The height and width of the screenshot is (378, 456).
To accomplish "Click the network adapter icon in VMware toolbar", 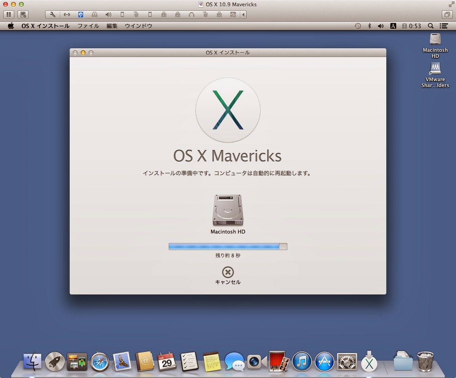I will 67,15.
